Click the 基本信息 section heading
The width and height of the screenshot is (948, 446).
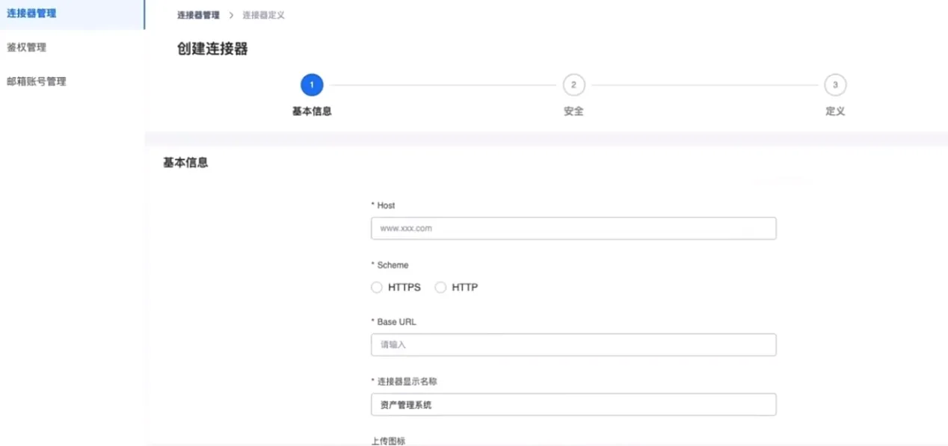(184, 162)
